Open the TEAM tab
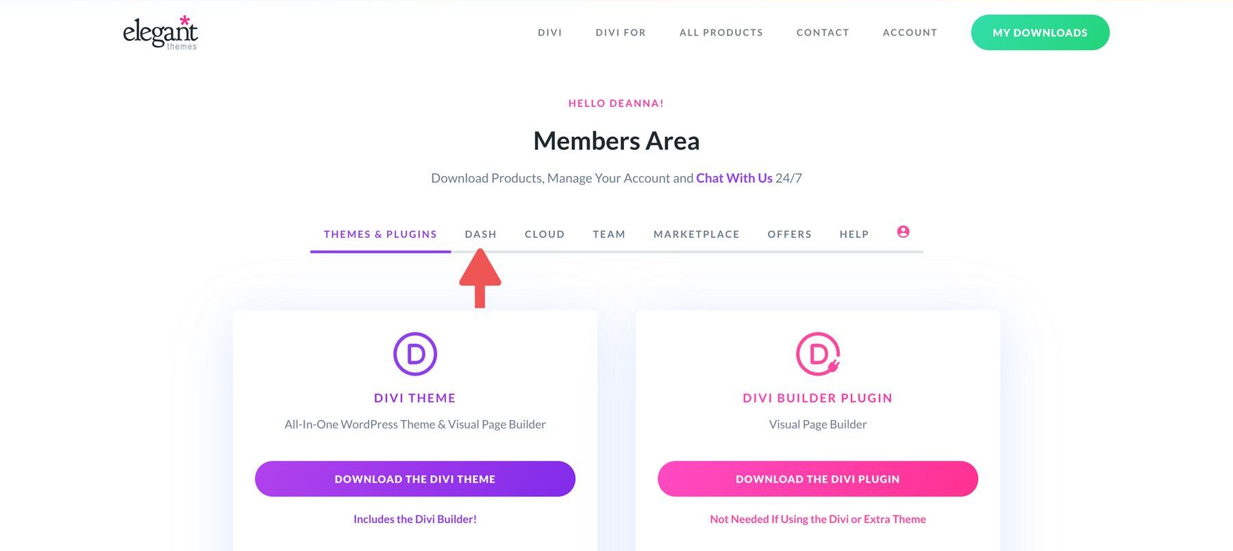Screen dimensions: 1233x551 point(608,234)
